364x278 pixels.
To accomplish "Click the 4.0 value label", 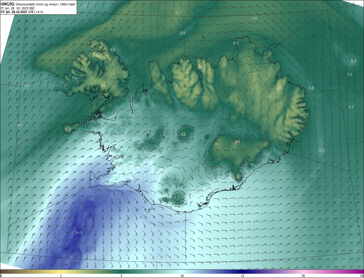I will click(x=255, y=18).
